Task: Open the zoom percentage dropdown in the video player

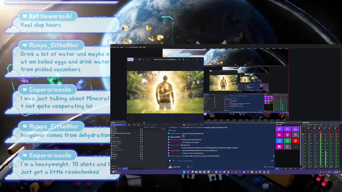Action: point(189,125)
